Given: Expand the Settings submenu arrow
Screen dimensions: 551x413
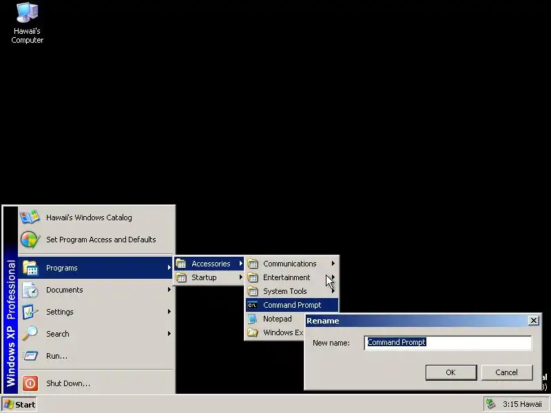Looking at the screenshot, I should (169, 312).
